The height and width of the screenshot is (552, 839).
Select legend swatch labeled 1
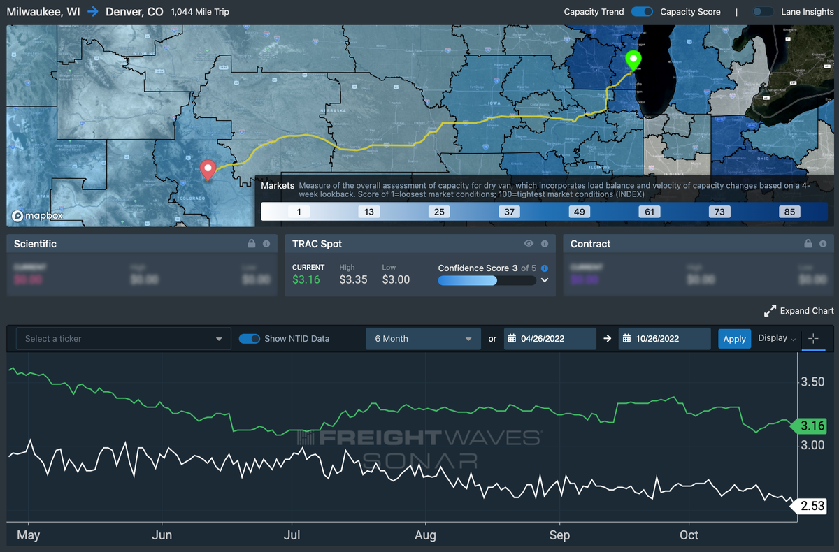[299, 212]
